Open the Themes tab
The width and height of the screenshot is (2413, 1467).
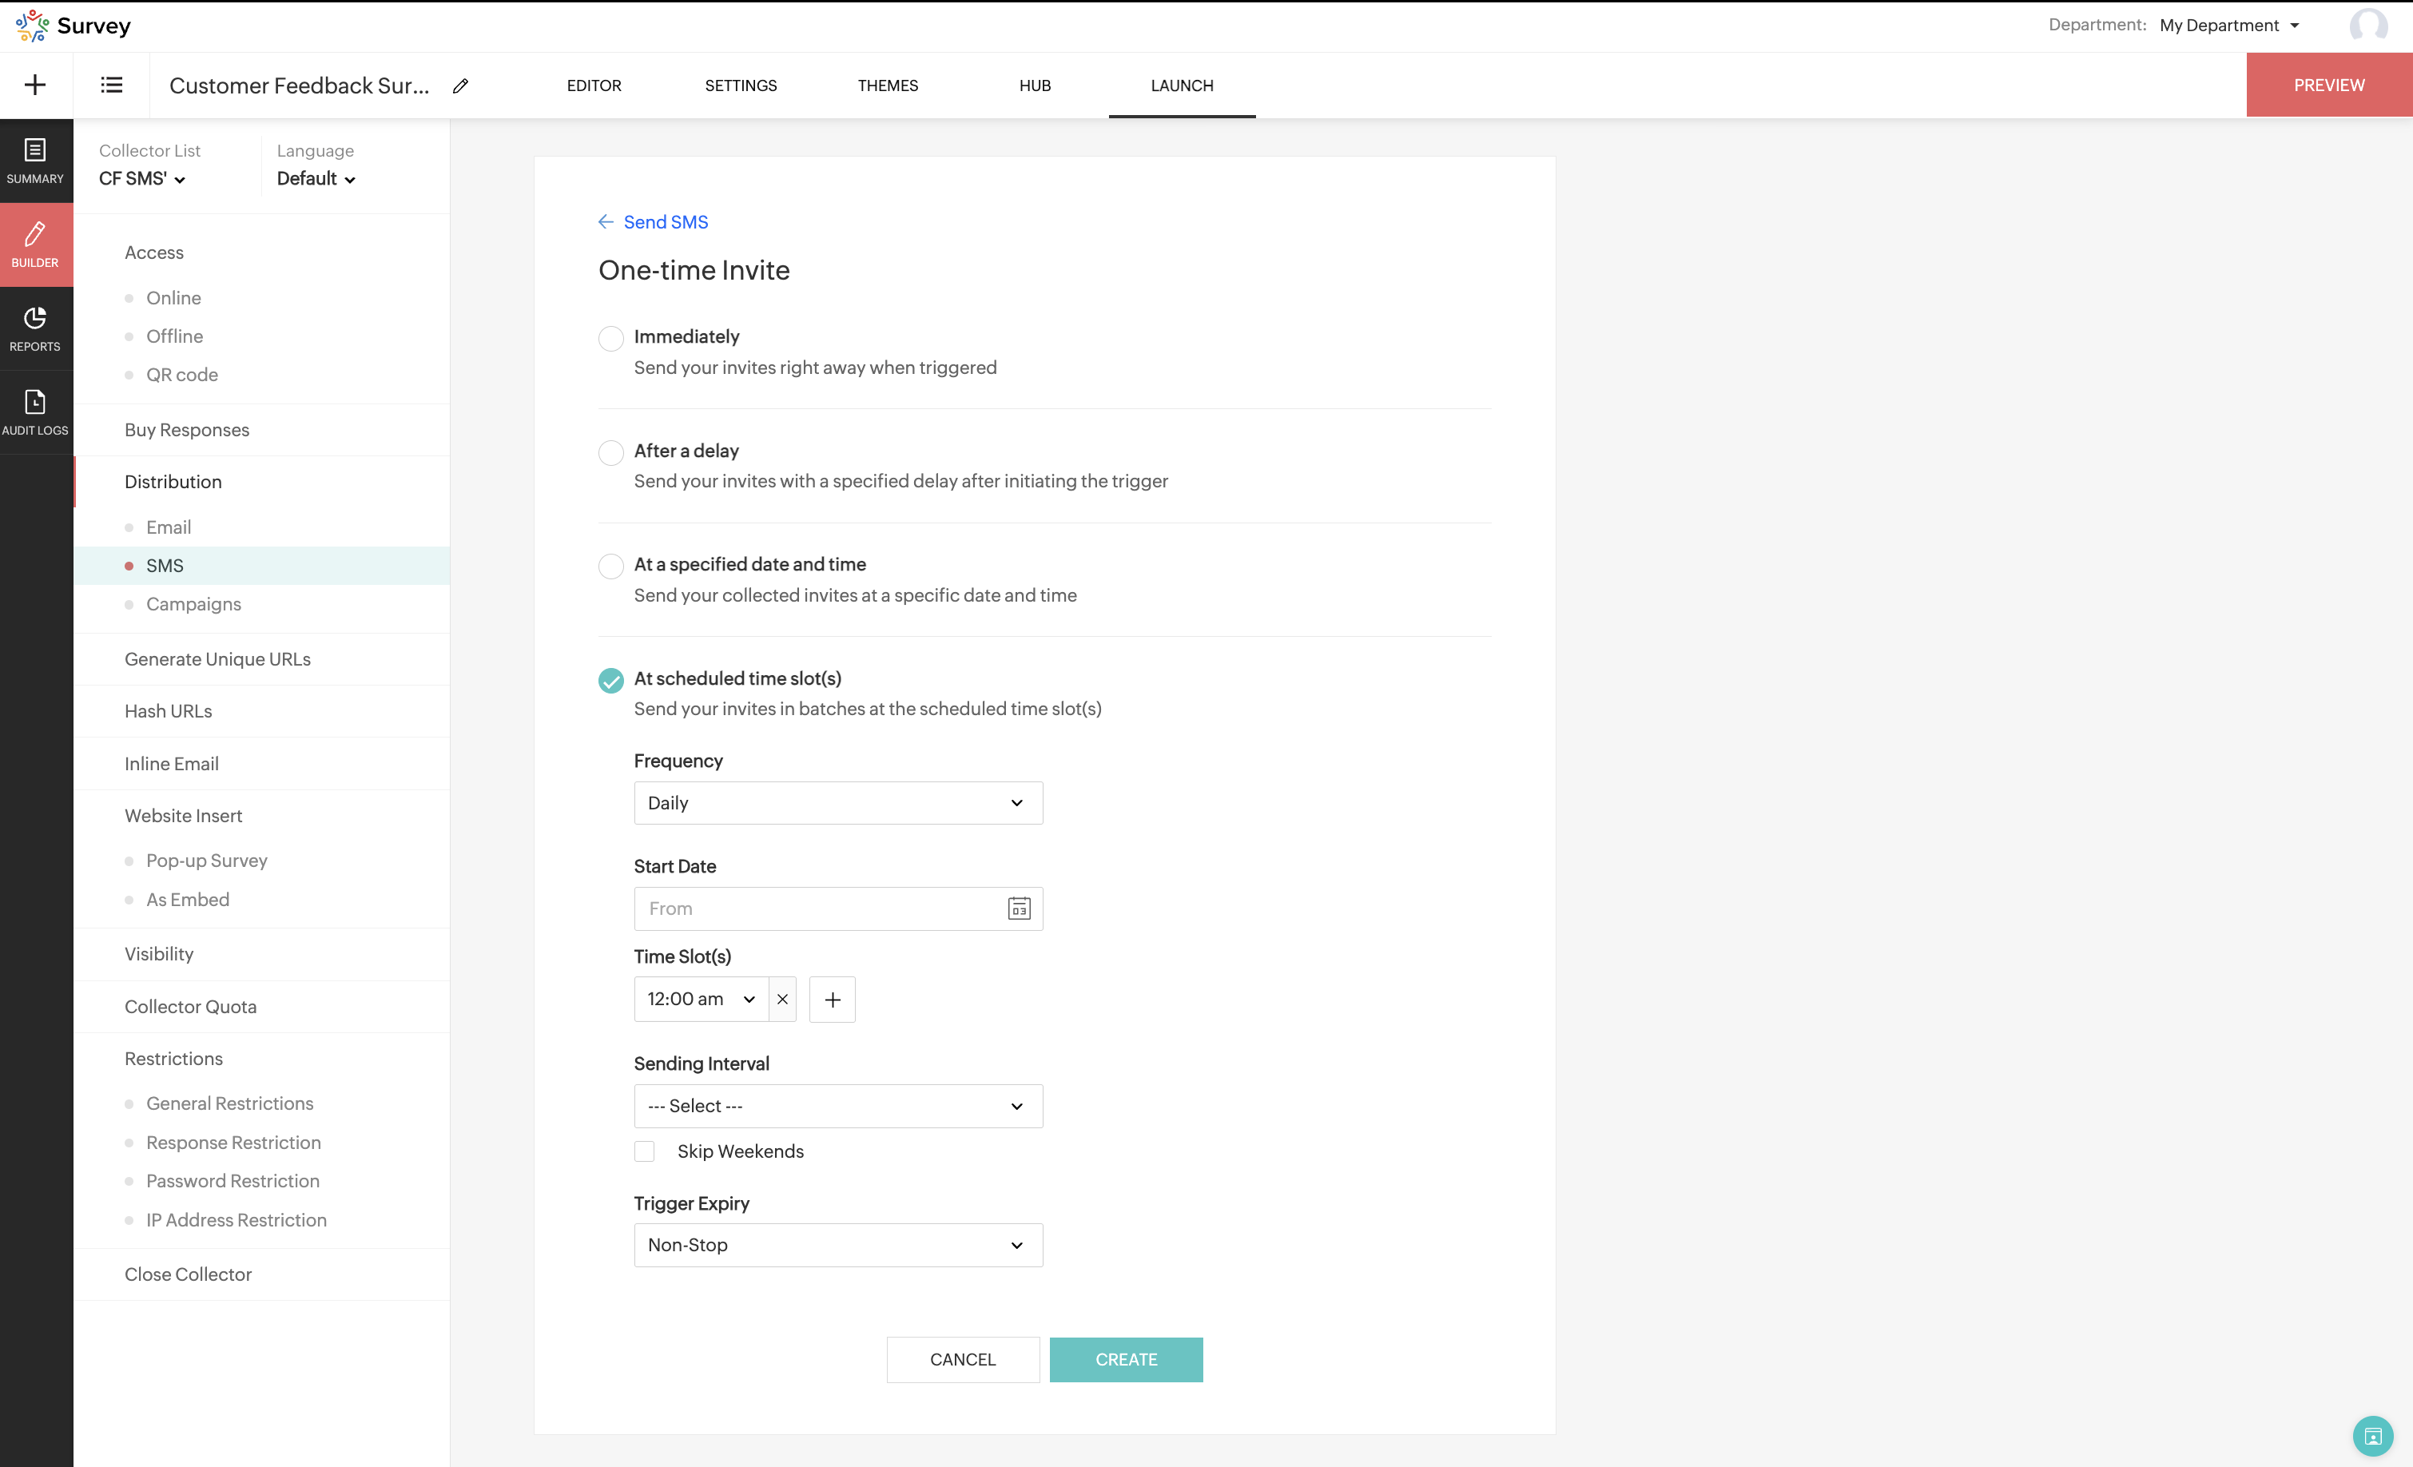coord(887,85)
